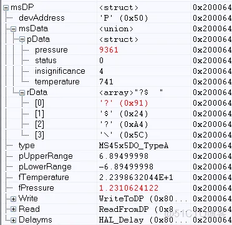232x225 pixels.
Task: Click the value 6.89499998 for pUpperRange
Action: pos(123,156)
